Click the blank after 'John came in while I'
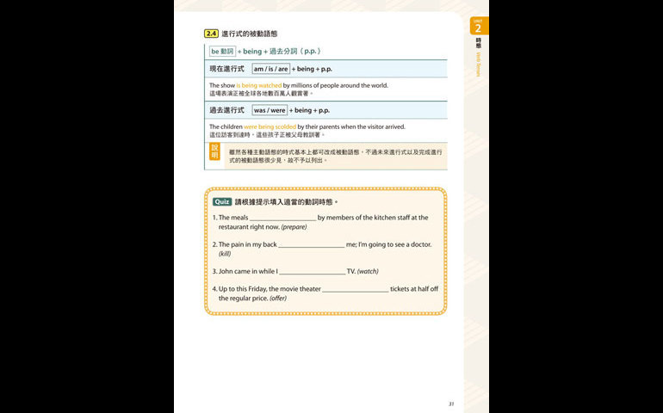Image resolution: width=663 pixels, height=413 pixels. (312, 272)
